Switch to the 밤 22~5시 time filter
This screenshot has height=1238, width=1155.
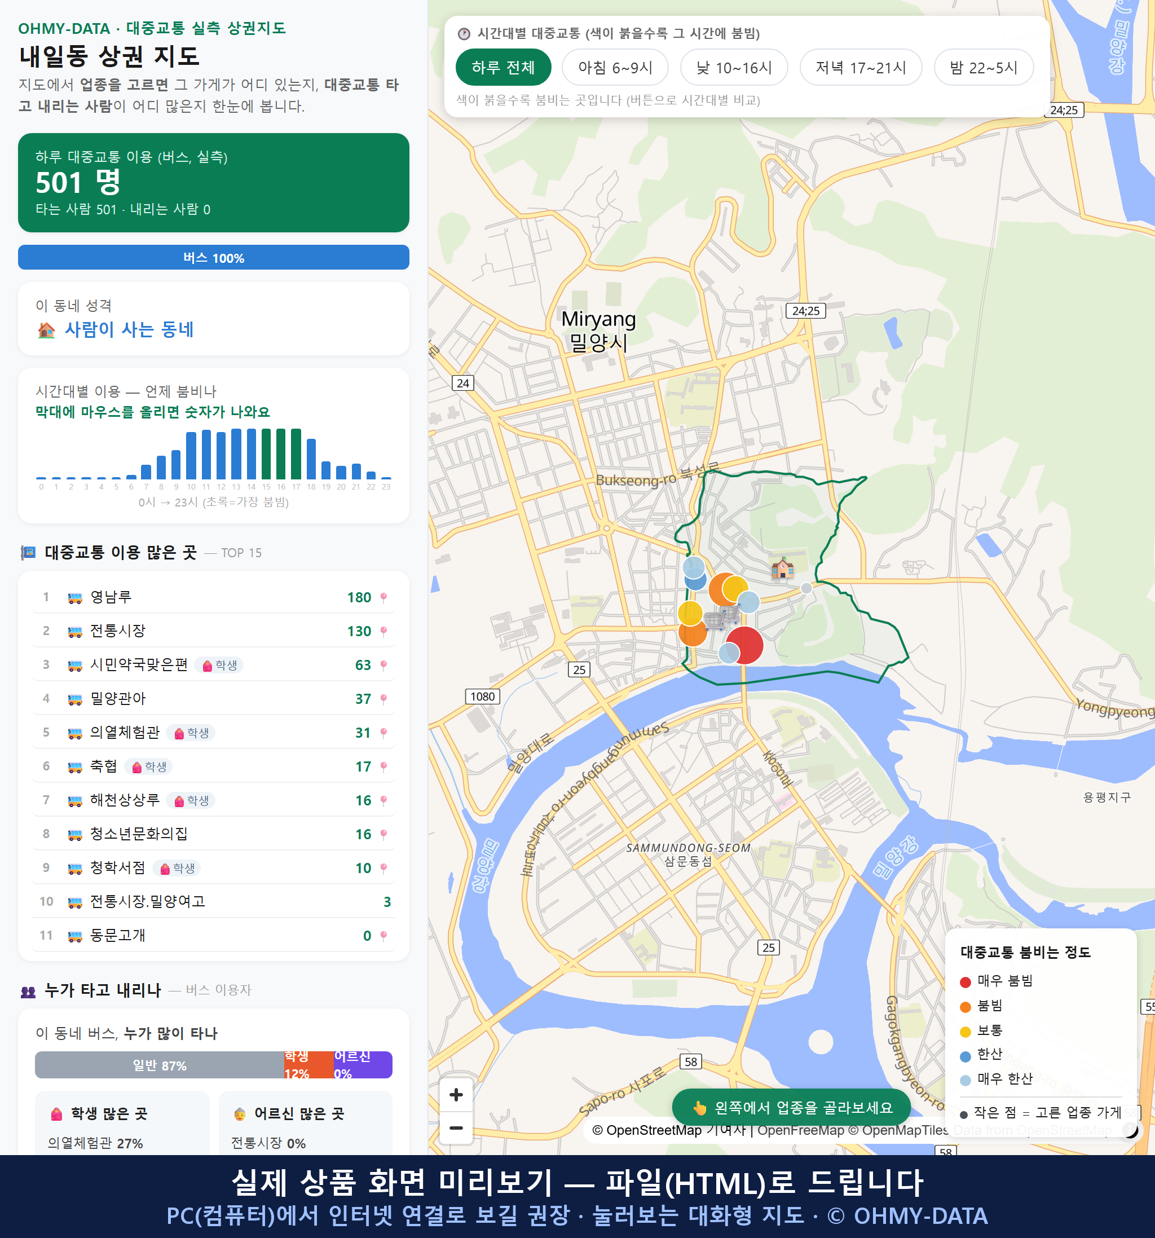[984, 67]
